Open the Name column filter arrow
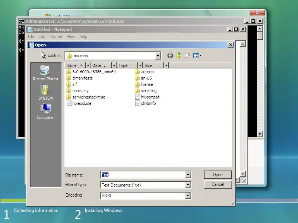The image size is (298, 223). tap(88, 65)
